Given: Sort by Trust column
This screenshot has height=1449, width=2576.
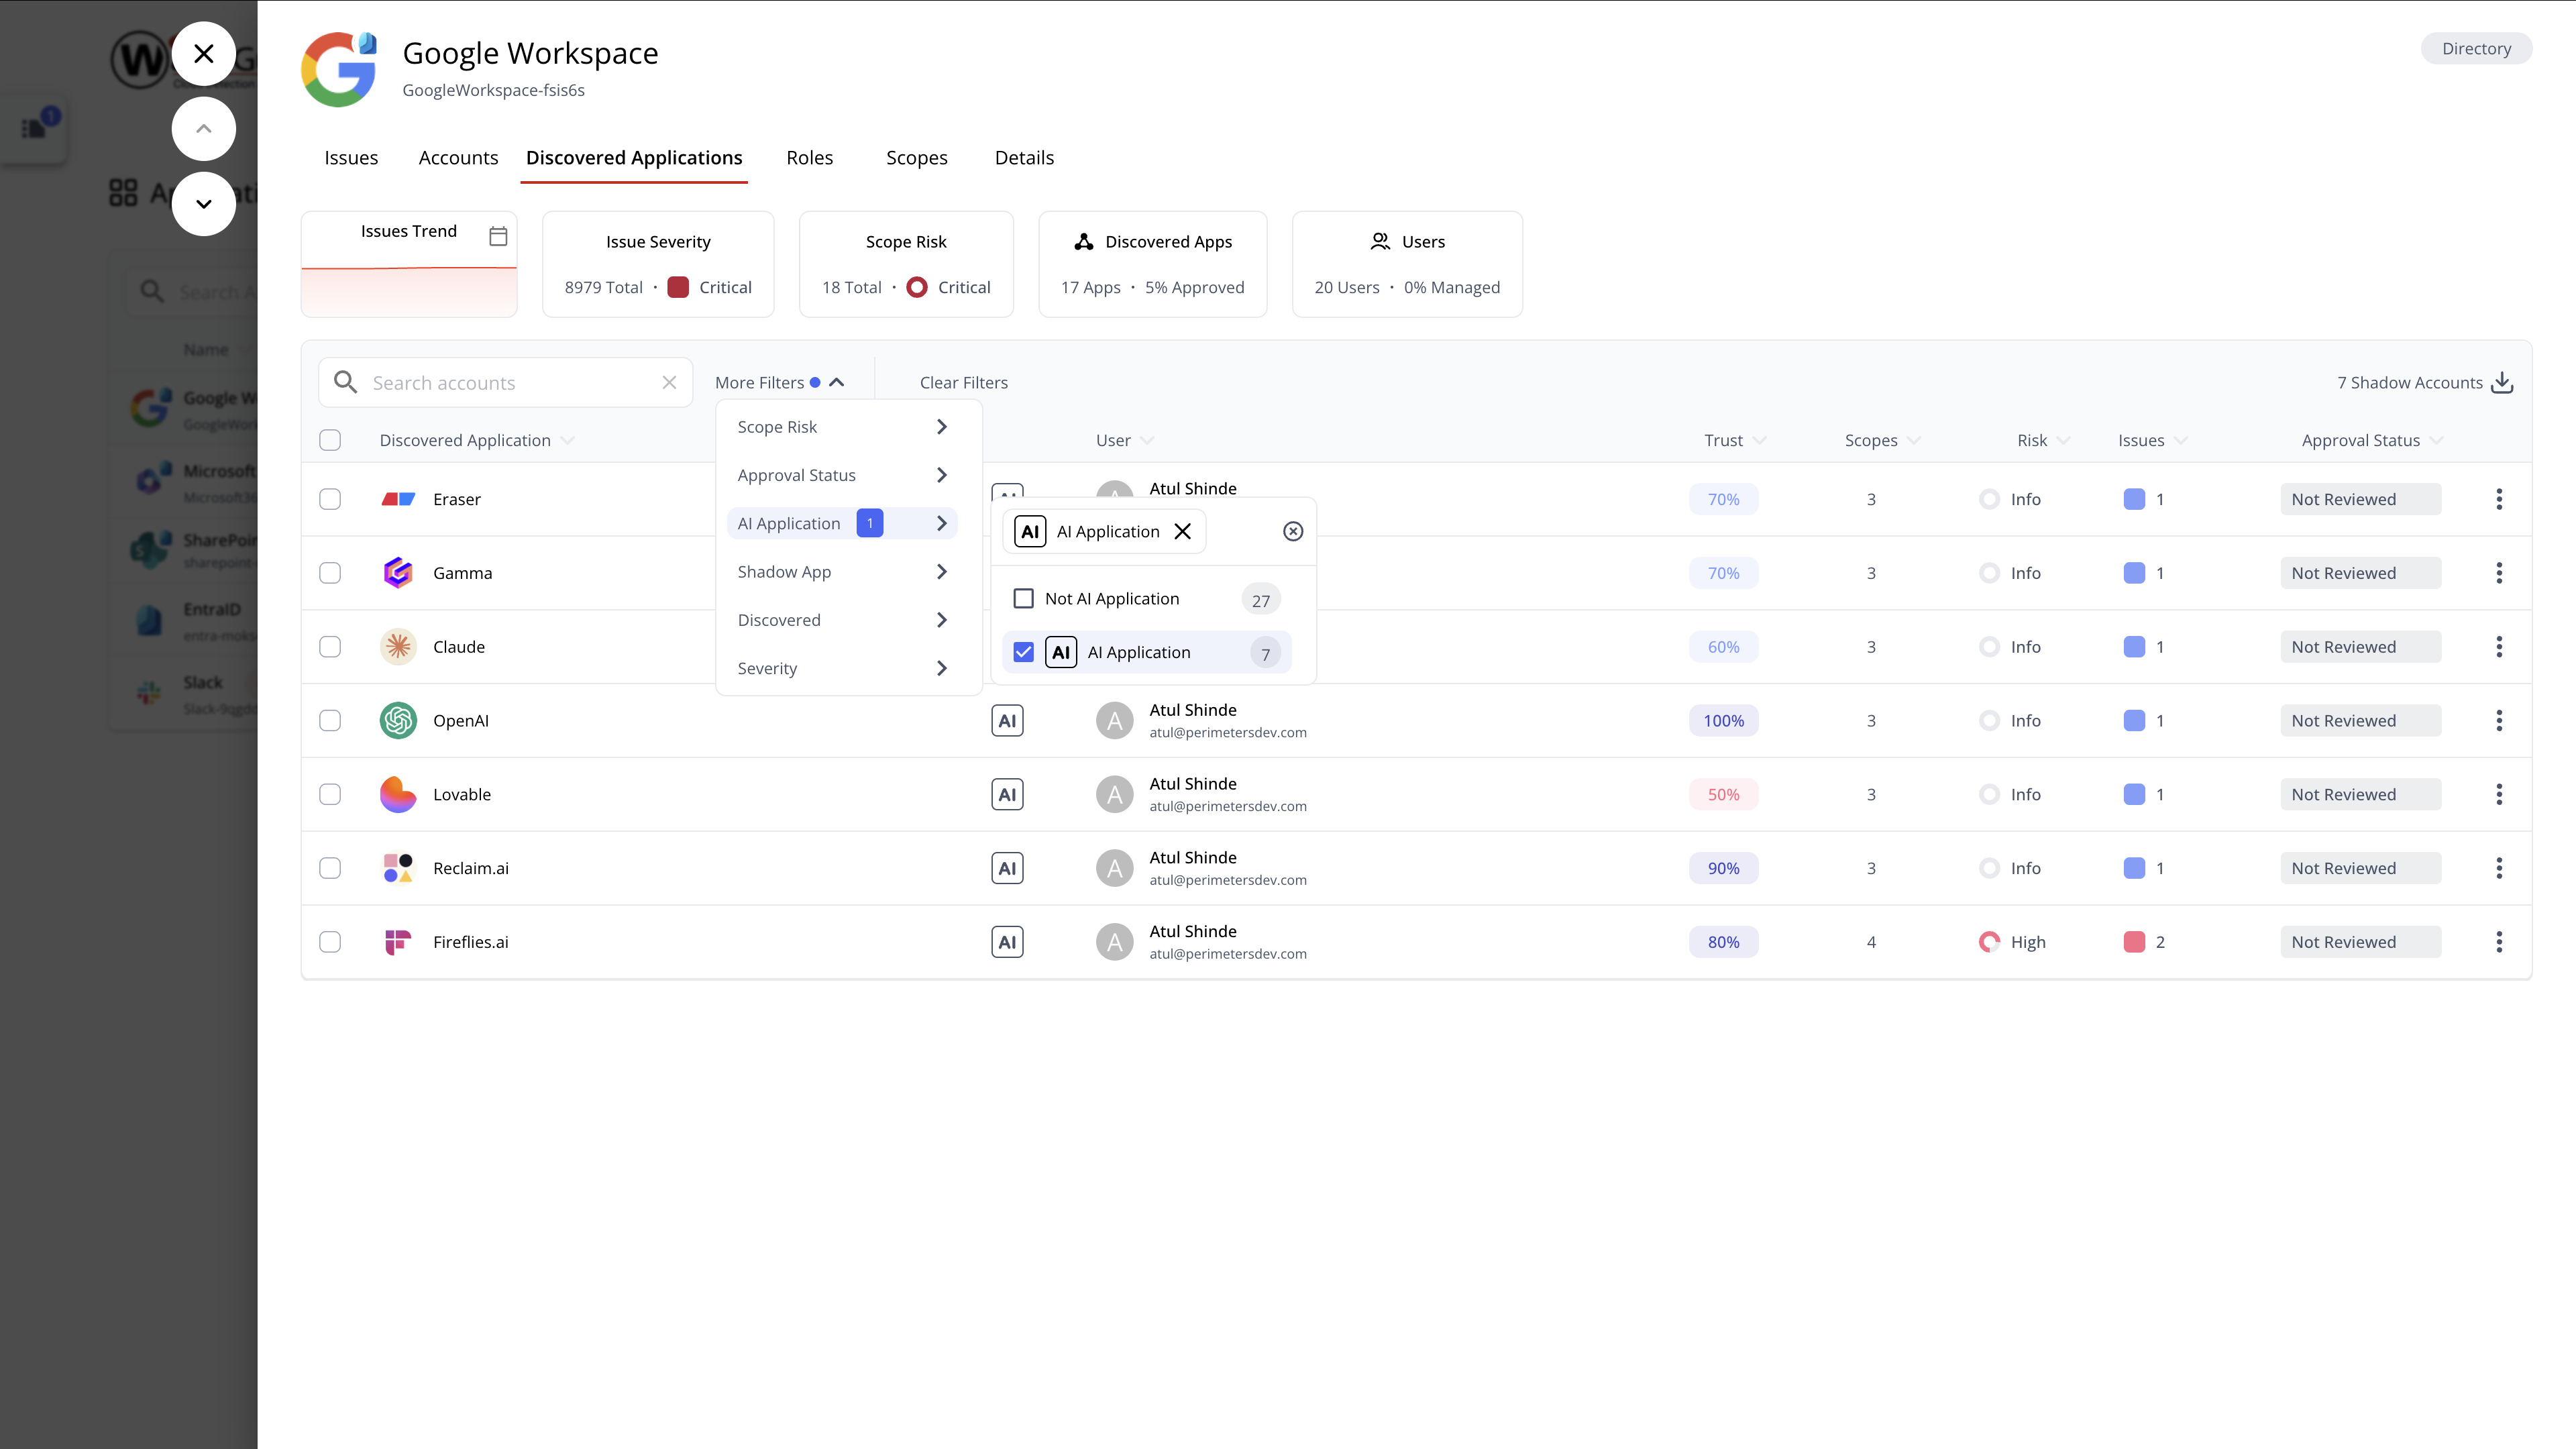Looking at the screenshot, I should point(1734,440).
